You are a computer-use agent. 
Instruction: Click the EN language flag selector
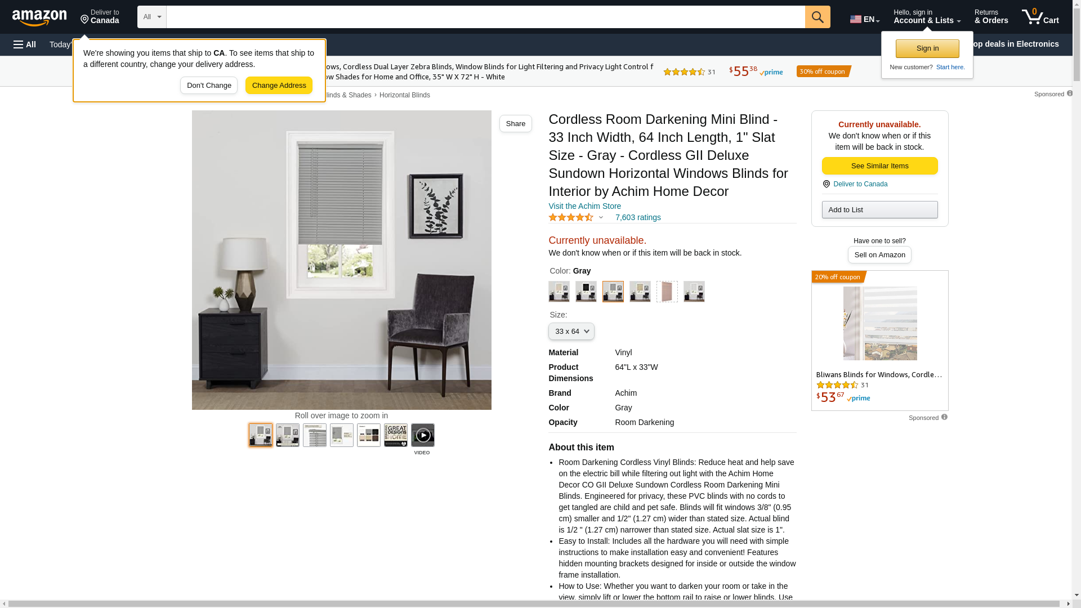(x=864, y=19)
